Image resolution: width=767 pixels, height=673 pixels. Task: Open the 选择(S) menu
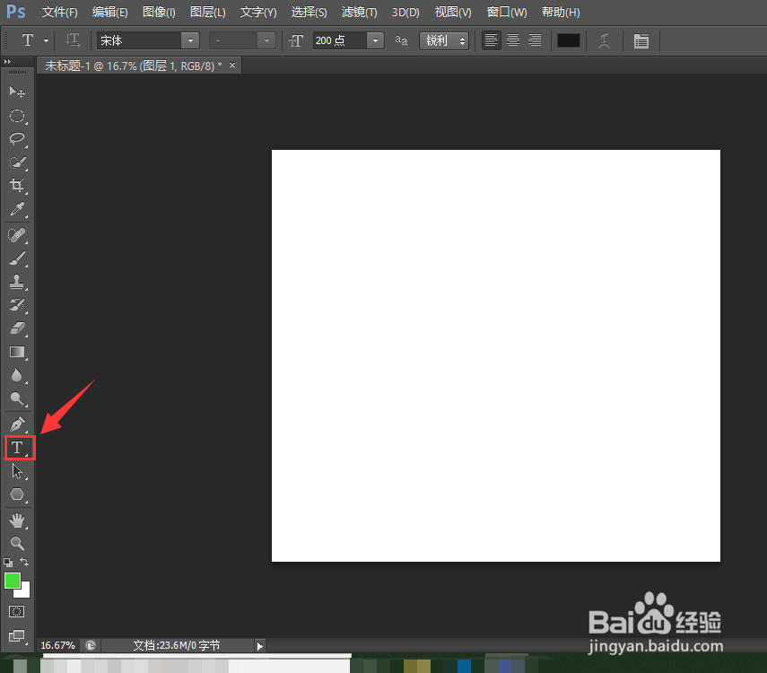309,13
